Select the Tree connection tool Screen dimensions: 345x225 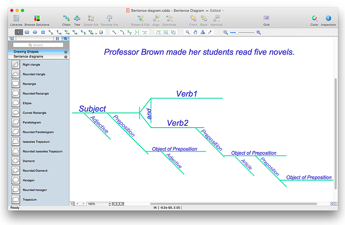(x=77, y=20)
